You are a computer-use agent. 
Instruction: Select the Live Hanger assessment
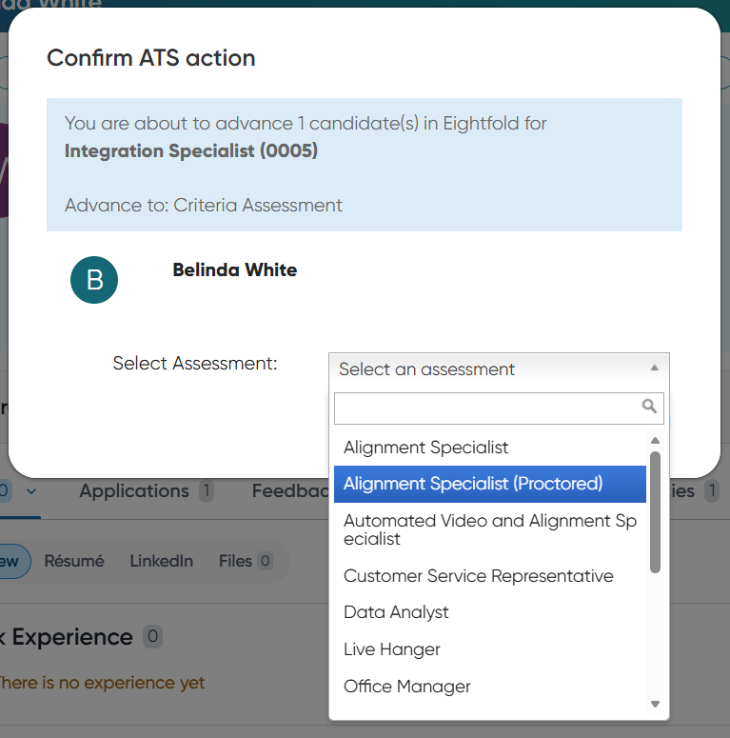[x=392, y=649]
